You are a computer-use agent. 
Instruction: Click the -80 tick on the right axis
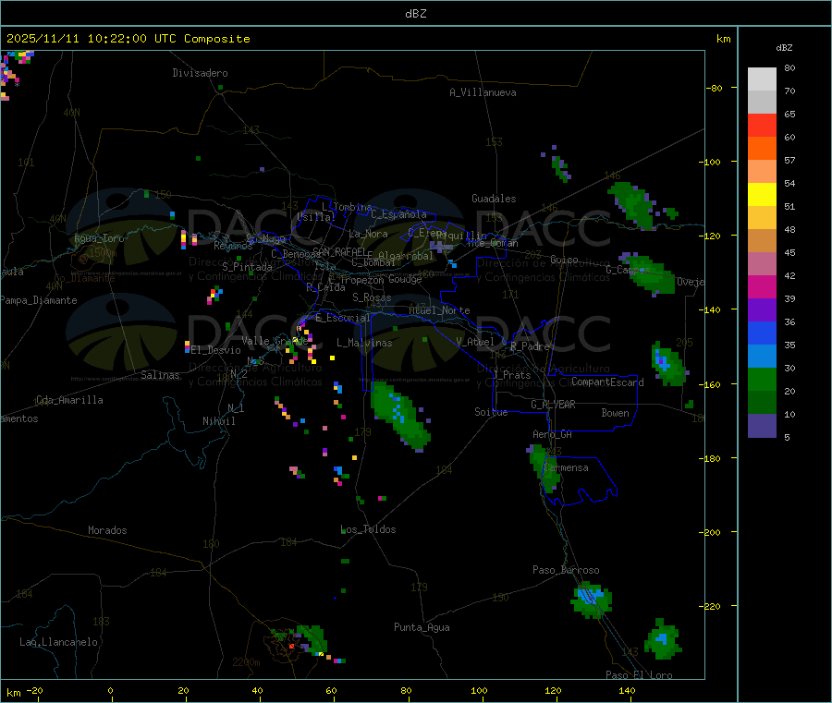coord(715,88)
